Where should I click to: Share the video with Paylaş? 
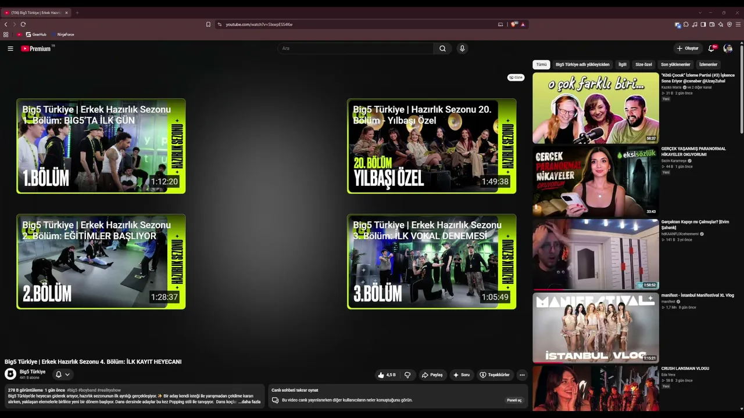point(432,375)
